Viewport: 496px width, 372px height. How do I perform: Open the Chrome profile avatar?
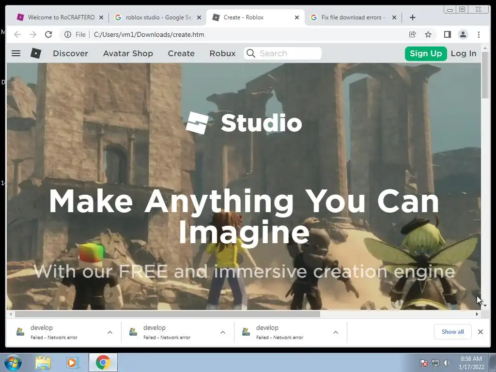point(463,34)
